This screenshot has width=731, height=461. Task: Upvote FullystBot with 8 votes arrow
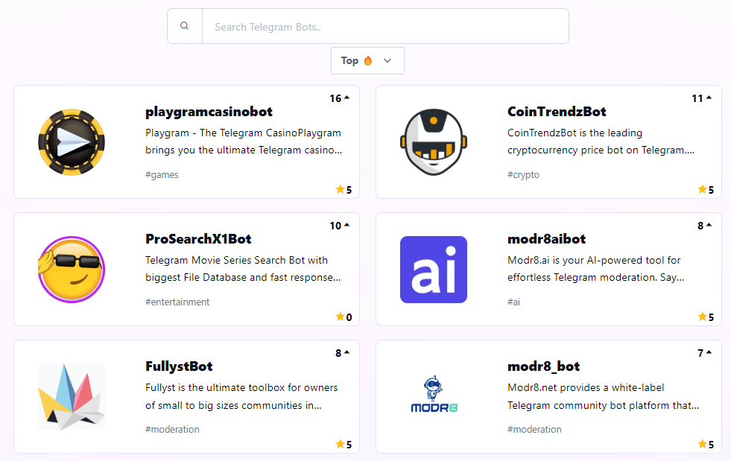pyautogui.click(x=346, y=352)
